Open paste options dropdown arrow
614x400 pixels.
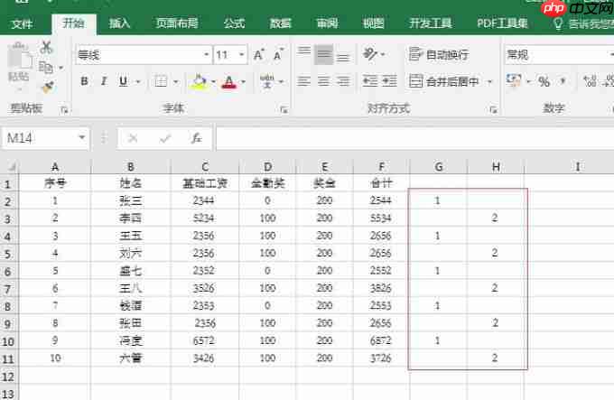19,90
